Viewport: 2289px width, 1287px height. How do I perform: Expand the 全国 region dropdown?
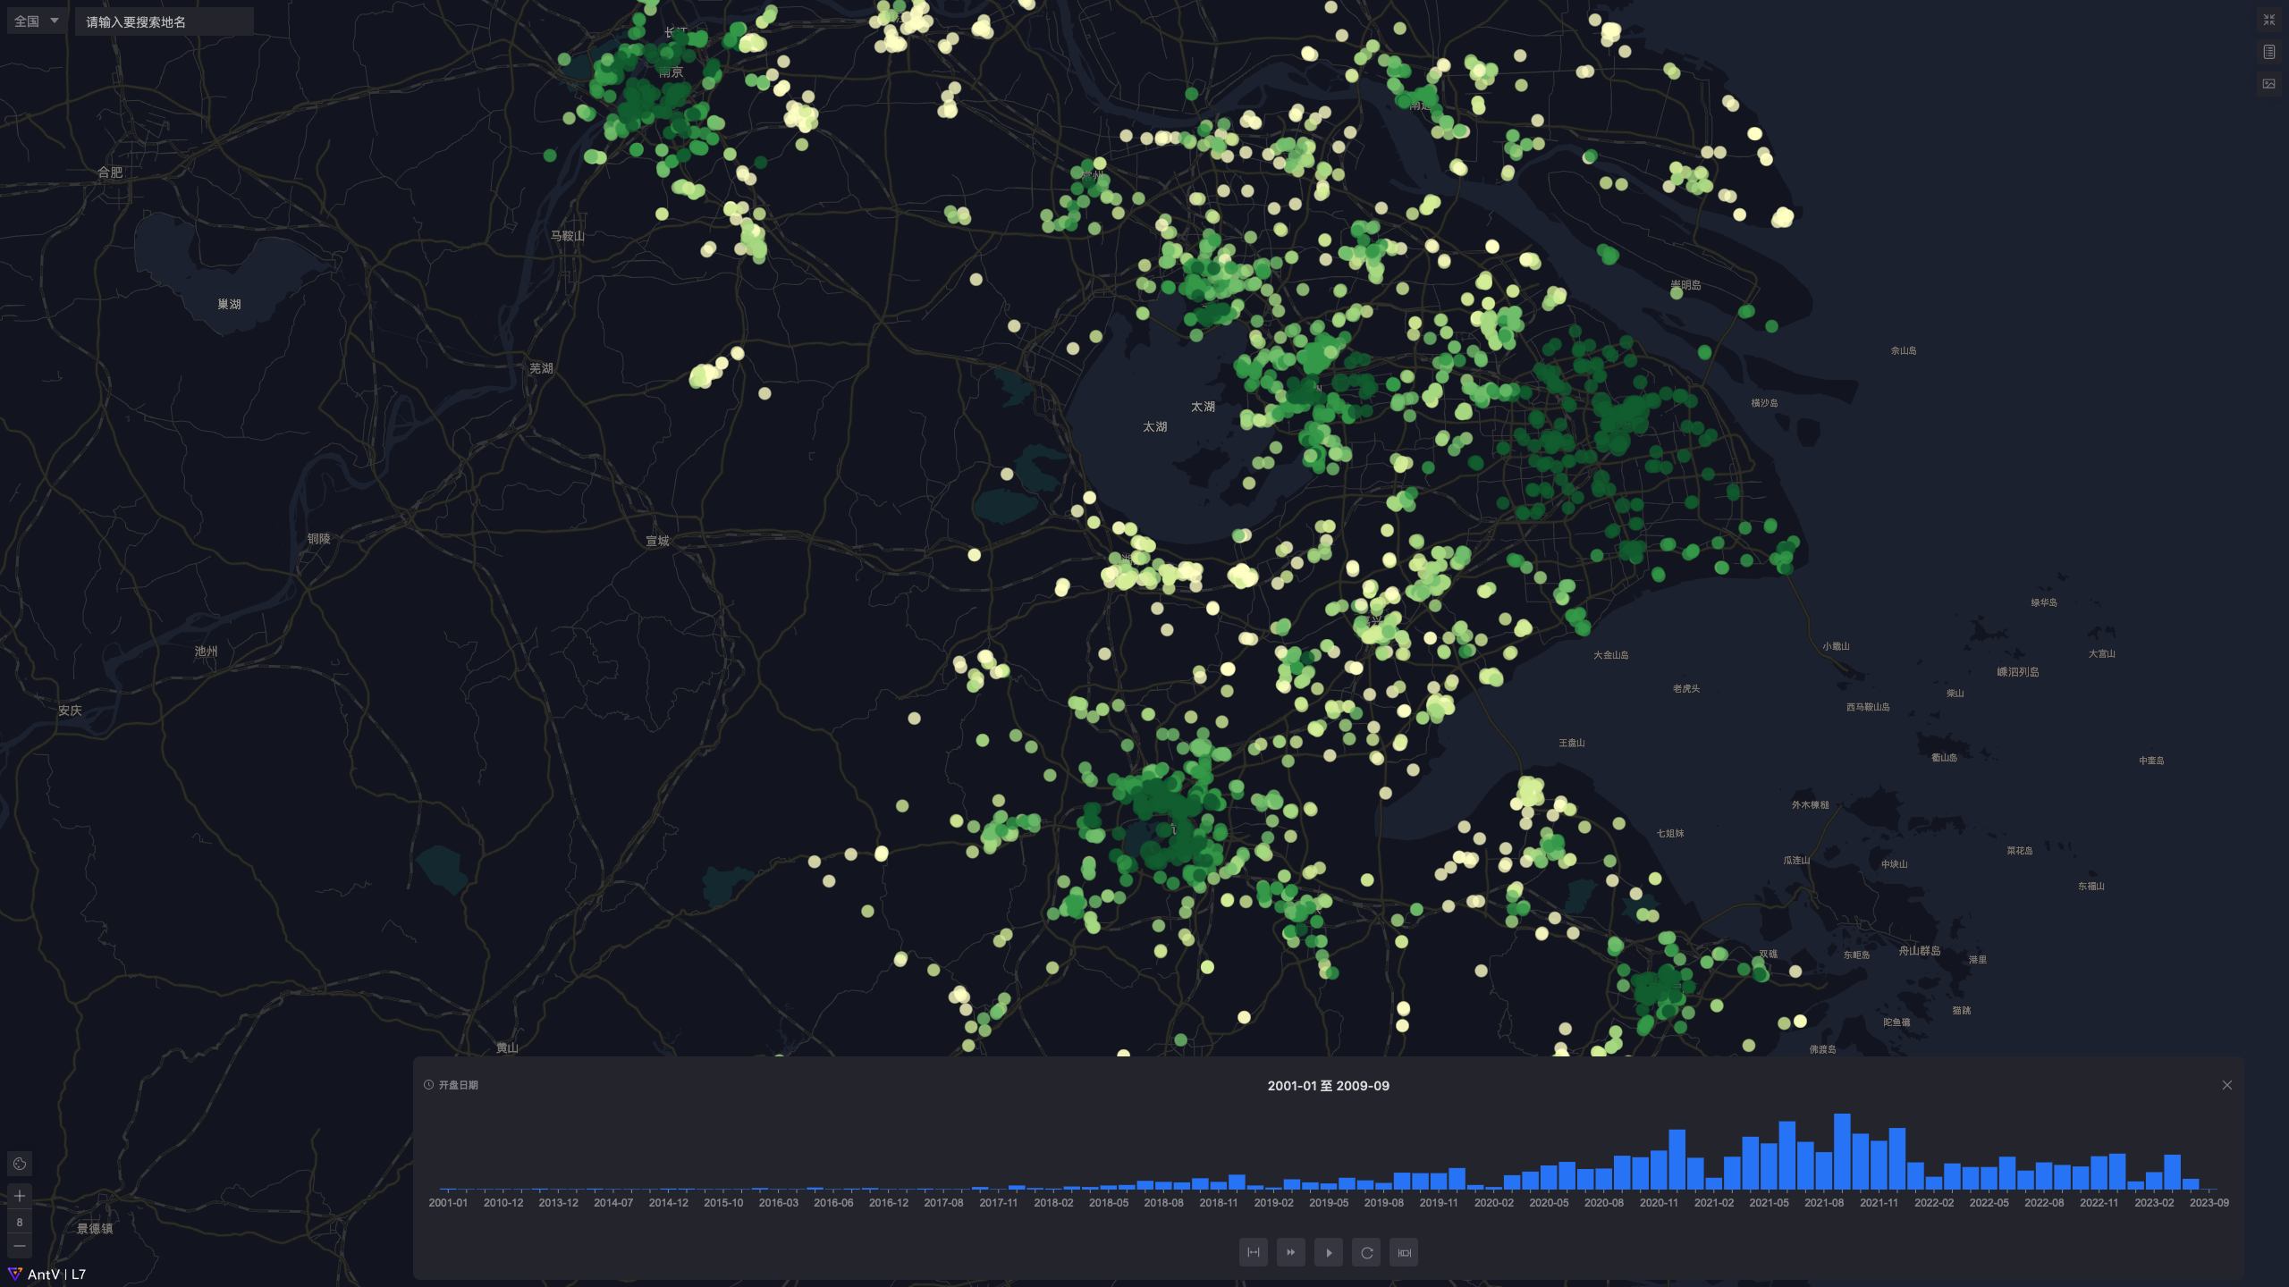(36, 21)
